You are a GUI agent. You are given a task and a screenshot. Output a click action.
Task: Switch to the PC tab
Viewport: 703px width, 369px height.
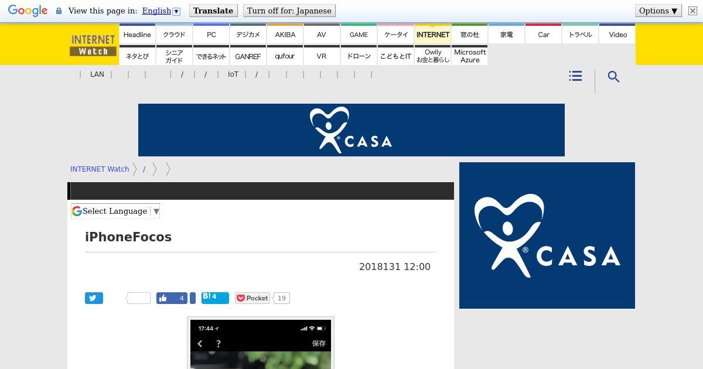(x=211, y=35)
